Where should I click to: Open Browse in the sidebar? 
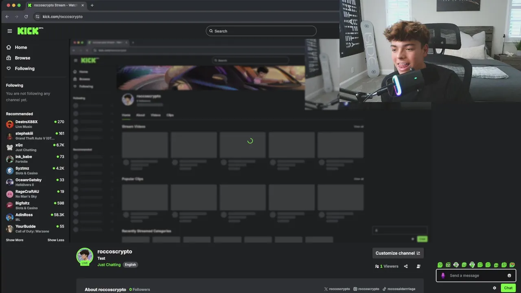pyautogui.click(x=18, y=58)
